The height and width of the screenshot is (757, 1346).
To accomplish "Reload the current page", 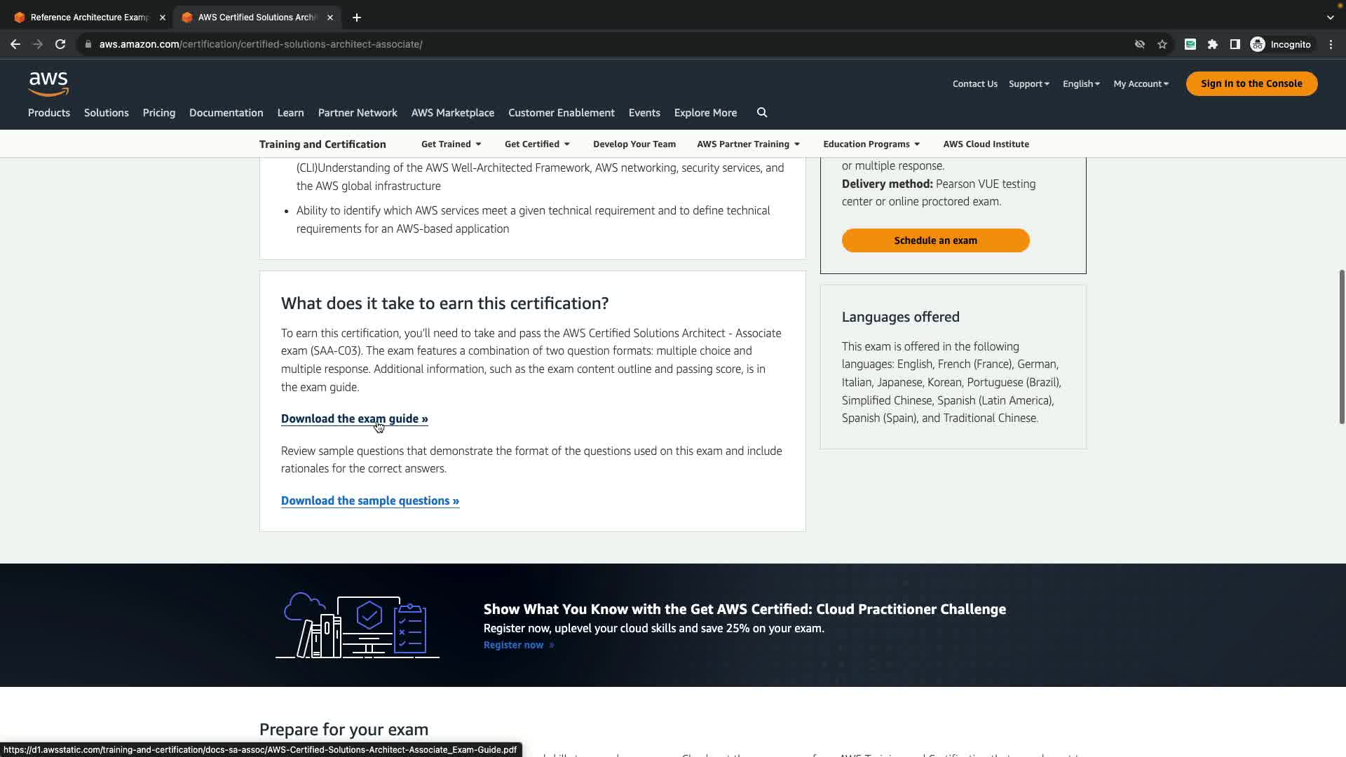I will (60, 44).
